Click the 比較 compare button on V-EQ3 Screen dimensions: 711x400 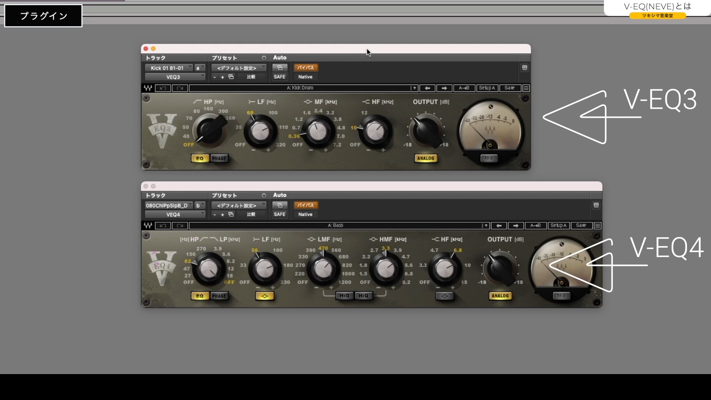point(251,77)
